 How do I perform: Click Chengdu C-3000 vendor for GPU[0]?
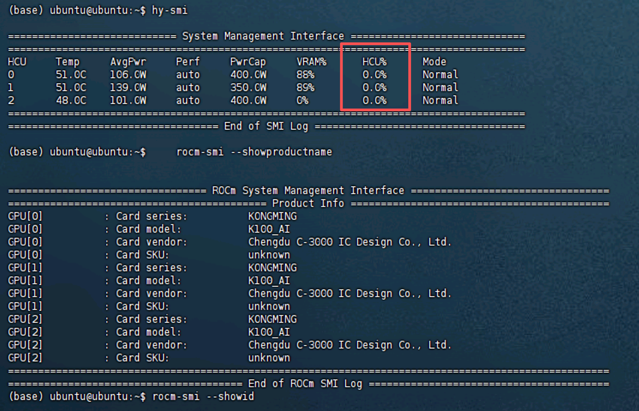[x=350, y=242]
